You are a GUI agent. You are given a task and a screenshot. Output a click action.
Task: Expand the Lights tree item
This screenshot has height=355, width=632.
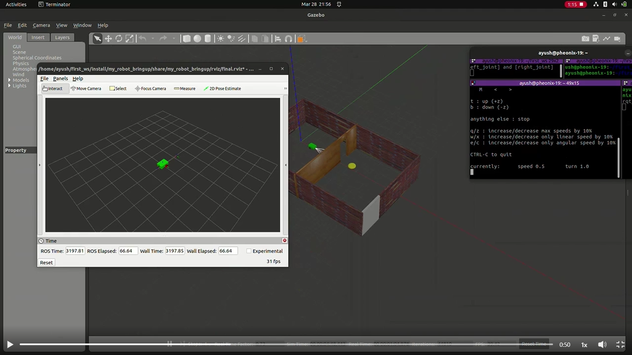pos(9,85)
